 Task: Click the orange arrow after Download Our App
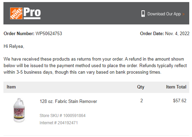[183, 14]
